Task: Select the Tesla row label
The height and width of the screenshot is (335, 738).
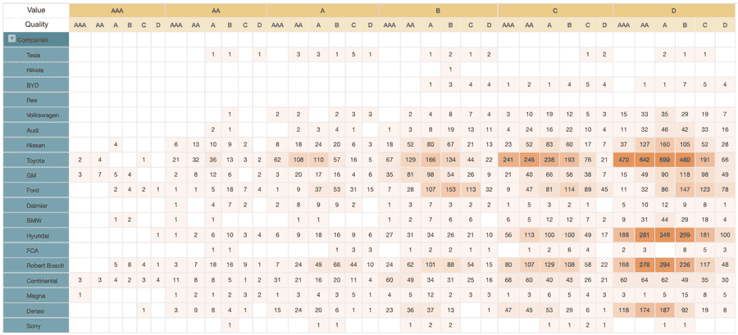Action: (36, 55)
